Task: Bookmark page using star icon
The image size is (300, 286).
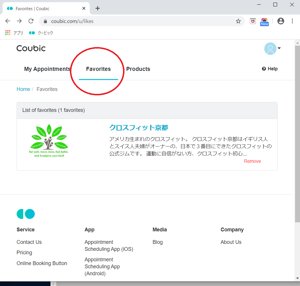Action: pyautogui.click(x=238, y=21)
